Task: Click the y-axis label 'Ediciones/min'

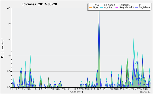Action: [2, 48]
